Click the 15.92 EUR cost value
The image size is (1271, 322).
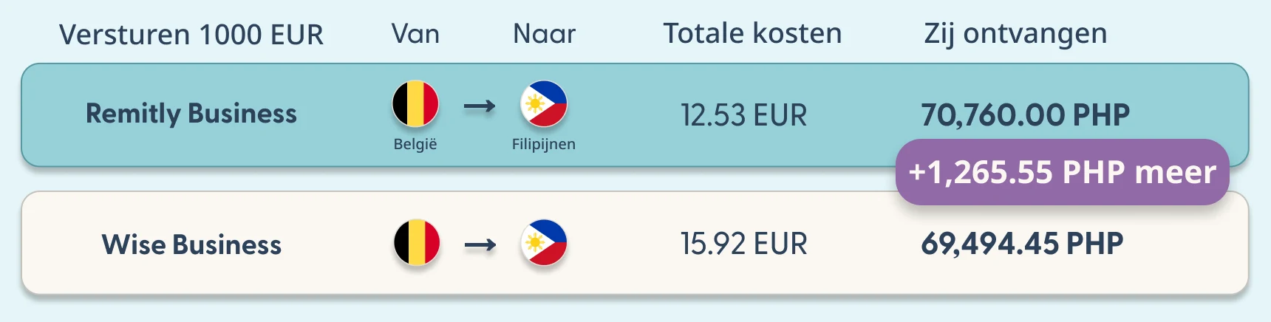pyautogui.click(x=744, y=244)
